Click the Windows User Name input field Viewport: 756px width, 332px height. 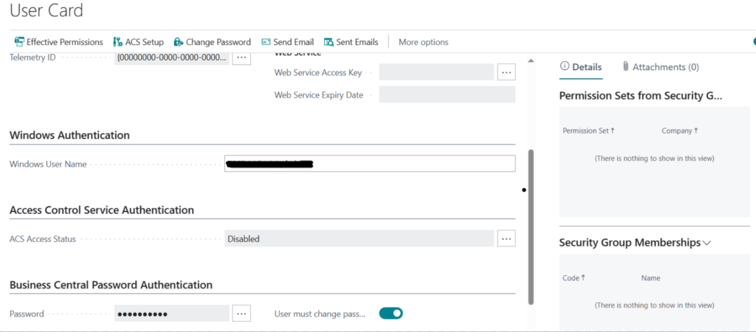[370, 164]
